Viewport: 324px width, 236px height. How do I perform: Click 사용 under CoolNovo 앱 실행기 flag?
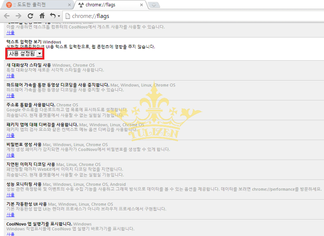10,234
